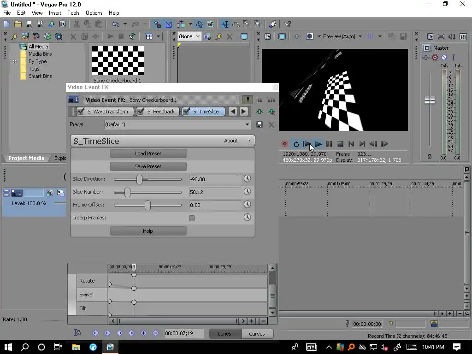This screenshot has width=472, height=354.
Task: Open Undo history dropdown arrow
Action: coord(125,24)
